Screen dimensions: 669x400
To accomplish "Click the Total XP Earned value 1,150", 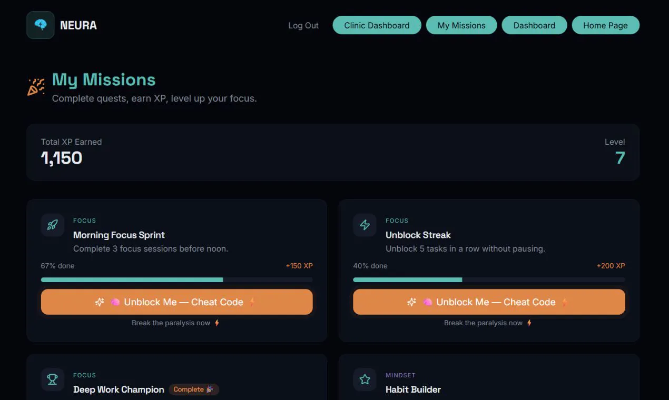I will click(62, 158).
